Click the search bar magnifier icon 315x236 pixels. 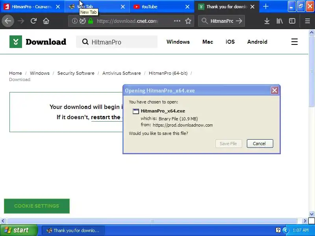tap(204, 21)
